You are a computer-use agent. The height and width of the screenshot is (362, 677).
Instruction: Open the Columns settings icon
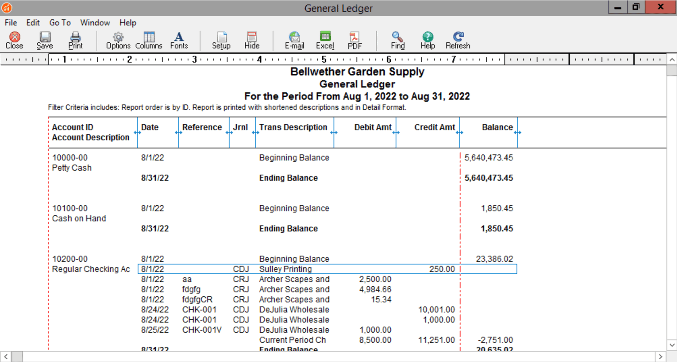click(x=149, y=40)
